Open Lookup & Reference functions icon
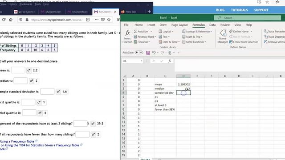Screen dimensions: 285x160 [184, 32]
